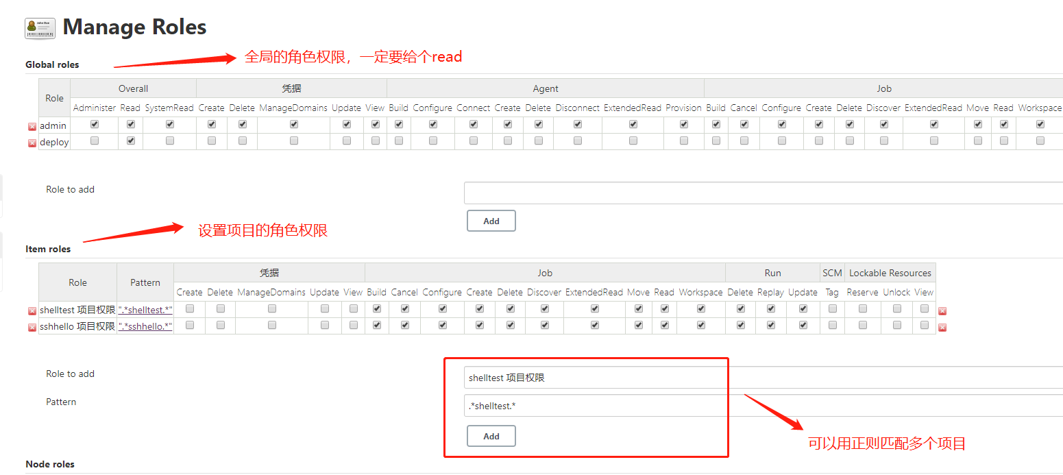Toggle Overall Read for deploy role
This screenshot has width=1063, height=475.
131,141
